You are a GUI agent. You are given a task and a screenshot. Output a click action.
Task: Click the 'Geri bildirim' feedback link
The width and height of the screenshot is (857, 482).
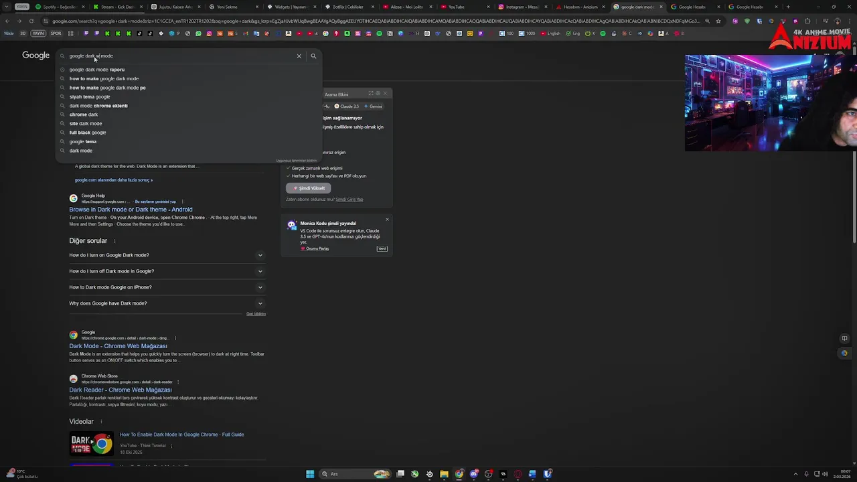256,314
